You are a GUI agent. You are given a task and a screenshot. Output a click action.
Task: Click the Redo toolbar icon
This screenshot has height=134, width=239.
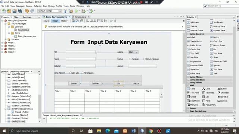32,11
